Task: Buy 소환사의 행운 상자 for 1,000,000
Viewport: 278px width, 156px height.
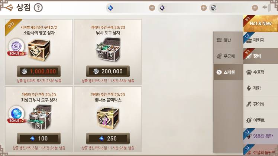Action: click(x=39, y=71)
